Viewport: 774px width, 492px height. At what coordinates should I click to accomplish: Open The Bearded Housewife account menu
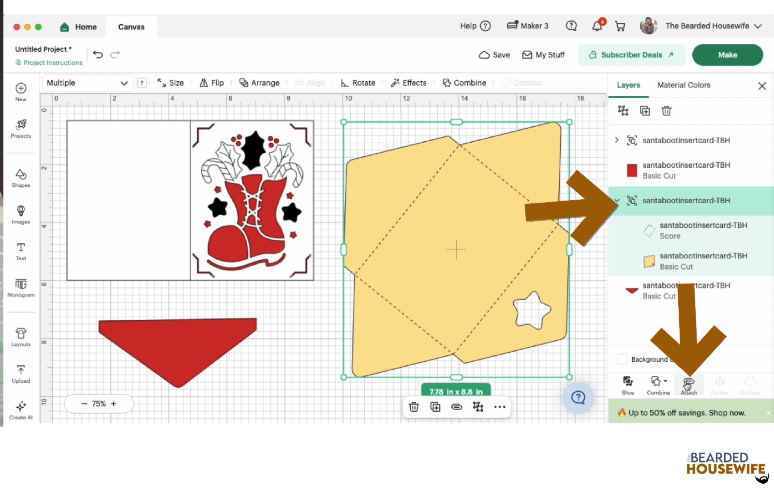[x=701, y=26]
